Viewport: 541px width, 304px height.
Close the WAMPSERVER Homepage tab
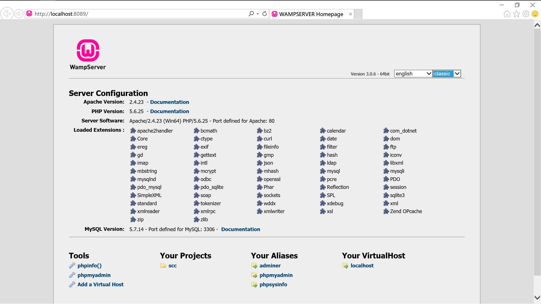[x=350, y=14]
